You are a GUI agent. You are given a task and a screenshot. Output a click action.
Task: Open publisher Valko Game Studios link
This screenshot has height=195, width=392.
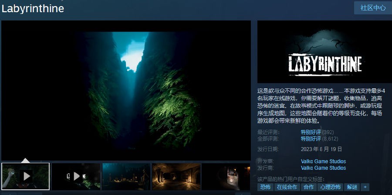[x=323, y=168]
